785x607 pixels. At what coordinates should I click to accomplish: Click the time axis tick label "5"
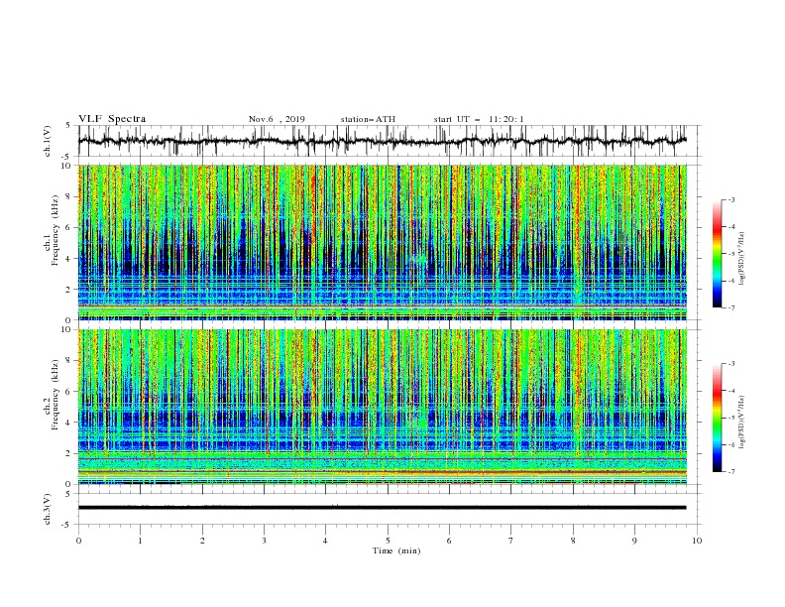click(x=388, y=541)
